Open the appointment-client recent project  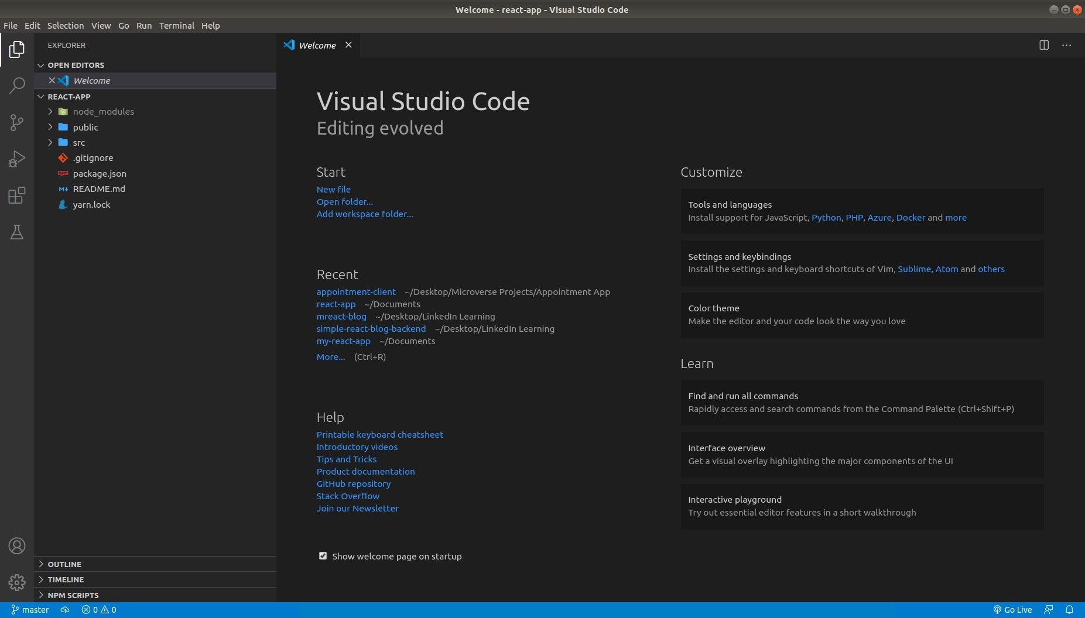tap(356, 292)
